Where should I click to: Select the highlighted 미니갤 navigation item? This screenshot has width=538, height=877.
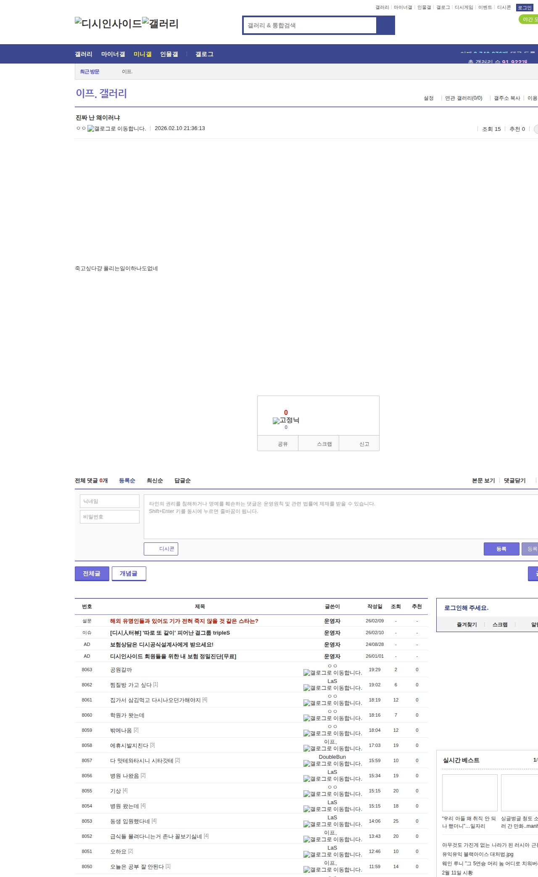(142, 54)
